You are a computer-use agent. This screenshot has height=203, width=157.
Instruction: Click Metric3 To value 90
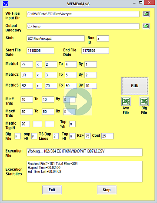(x=71, y=86)
